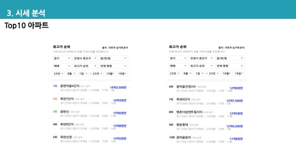The width and height of the screenshot is (296, 166).
Task: Open the 8월 start-month dropdown in the 6위–10위 panel
Action: pos(188,73)
